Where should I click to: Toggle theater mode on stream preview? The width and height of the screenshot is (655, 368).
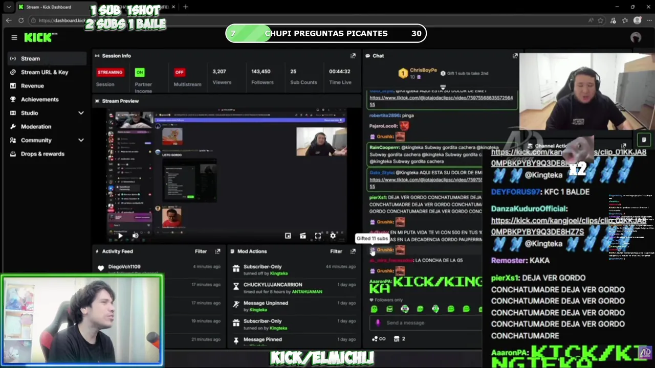coord(303,236)
